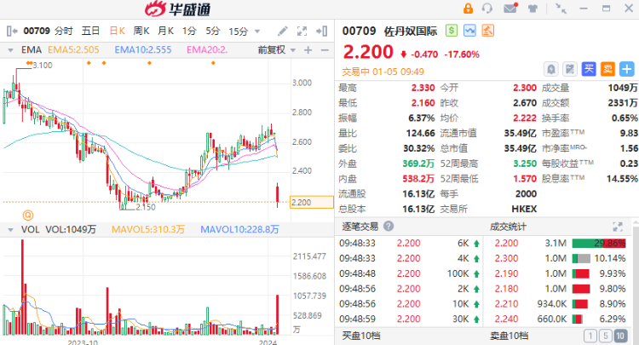The image size is (639, 345).
Task: Switch to 分时 chart tab
Action: [64, 31]
